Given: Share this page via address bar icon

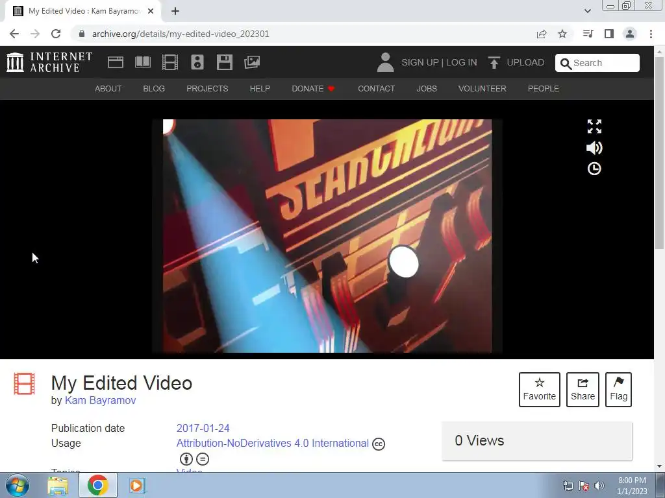Looking at the screenshot, I should pos(542,34).
